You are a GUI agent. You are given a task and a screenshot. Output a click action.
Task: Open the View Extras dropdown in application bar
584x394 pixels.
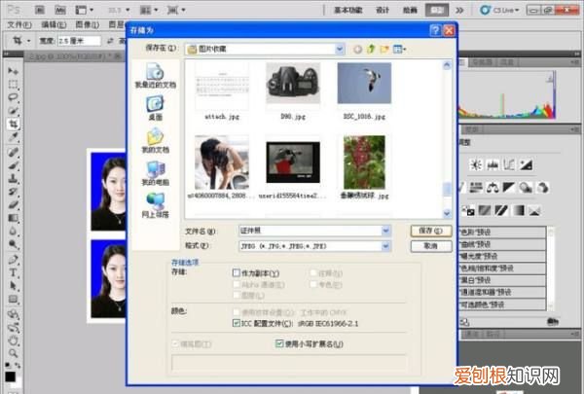pos(85,10)
